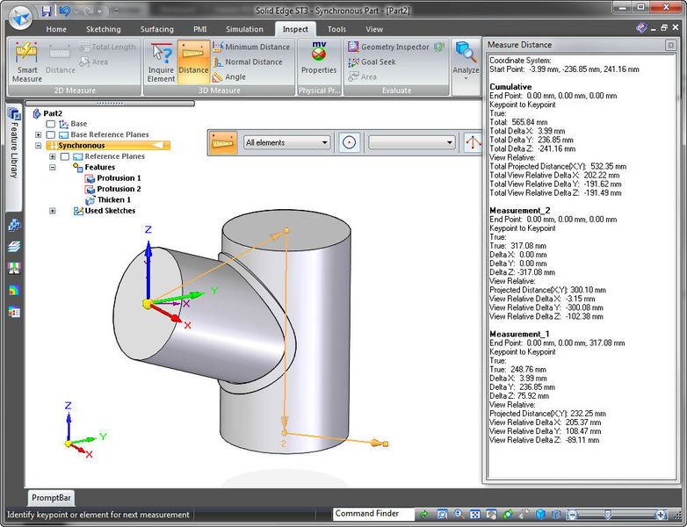This screenshot has height=527, width=687.
Task: Open the Physical Properties tool
Action: click(x=319, y=58)
